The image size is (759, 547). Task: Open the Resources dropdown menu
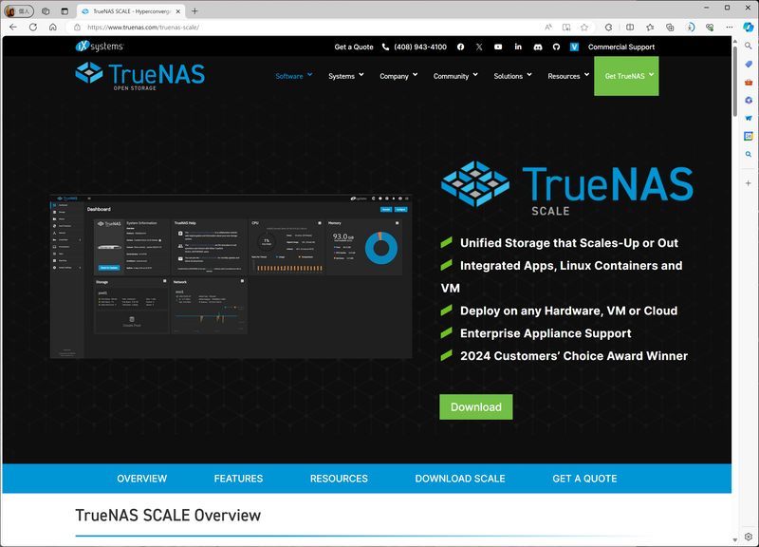coord(565,75)
